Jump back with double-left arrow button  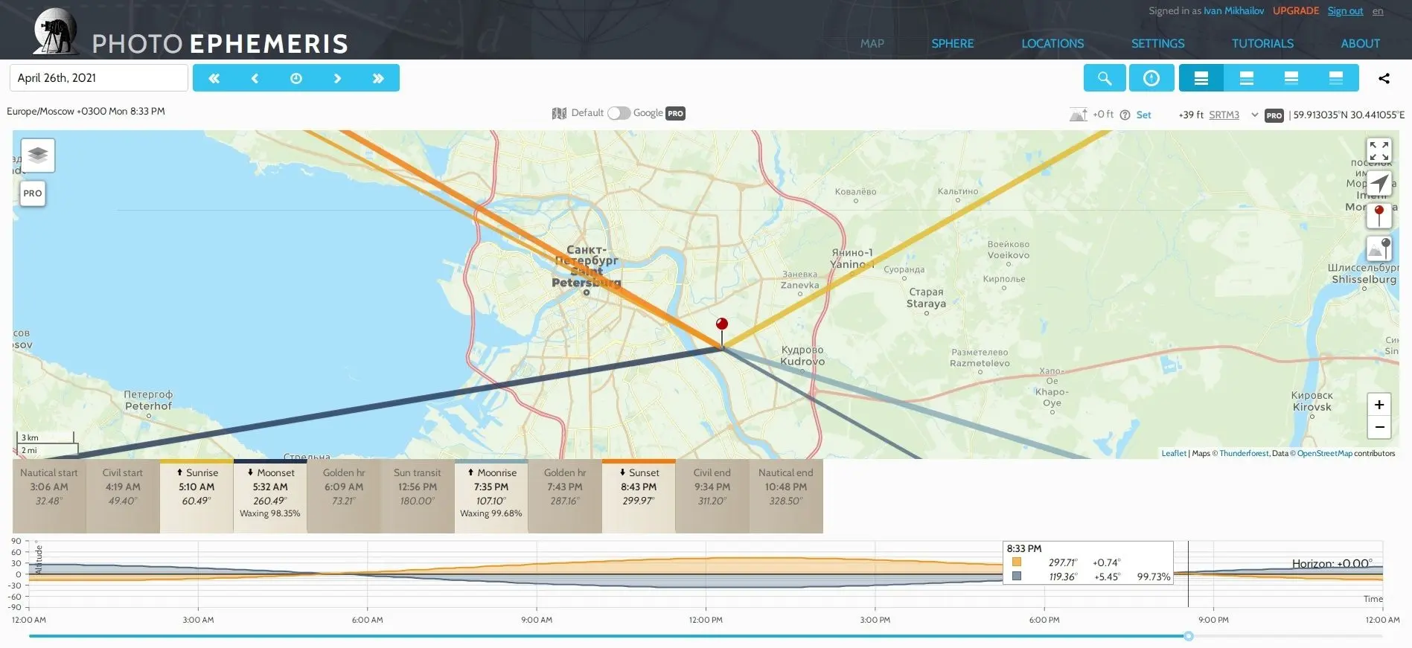(214, 78)
